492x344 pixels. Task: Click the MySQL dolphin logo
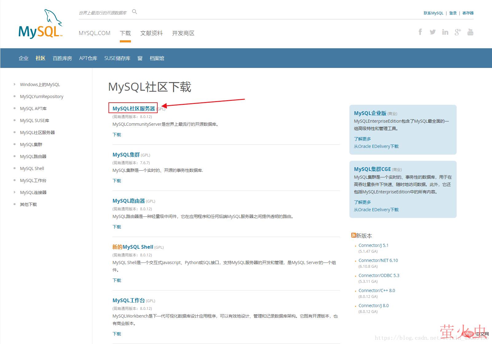(x=40, y=24)
